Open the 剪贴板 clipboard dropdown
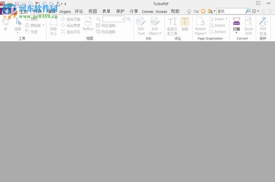 click(43, 25)
